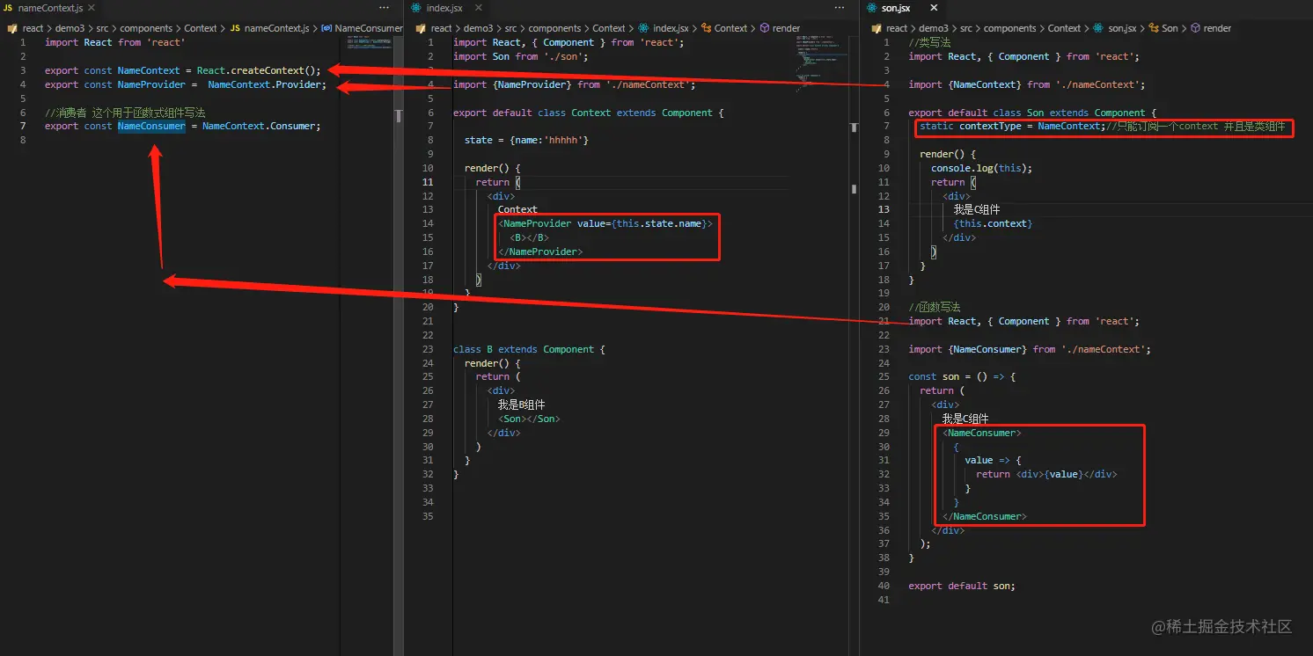This screenshot has width=1313, height=656.
Task: Expand Context folder breadcrumb in index.jsx pane
Action: (x=609, y=28)
